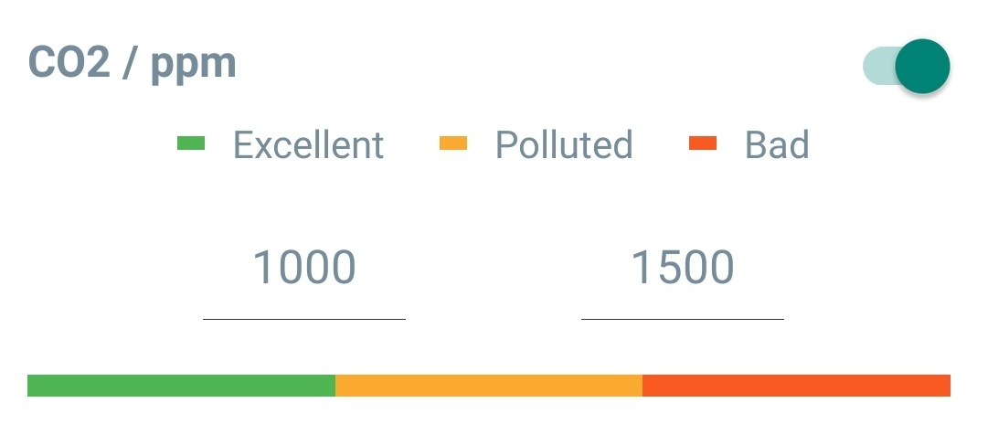988x445 pixels.
Task: Toggle the CO2 / ppm switch off
Action: (x=906, y=67)
